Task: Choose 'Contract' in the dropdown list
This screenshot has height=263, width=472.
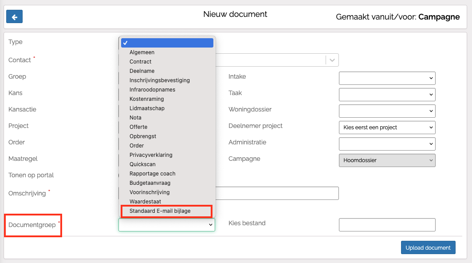Action: (141, 62)
